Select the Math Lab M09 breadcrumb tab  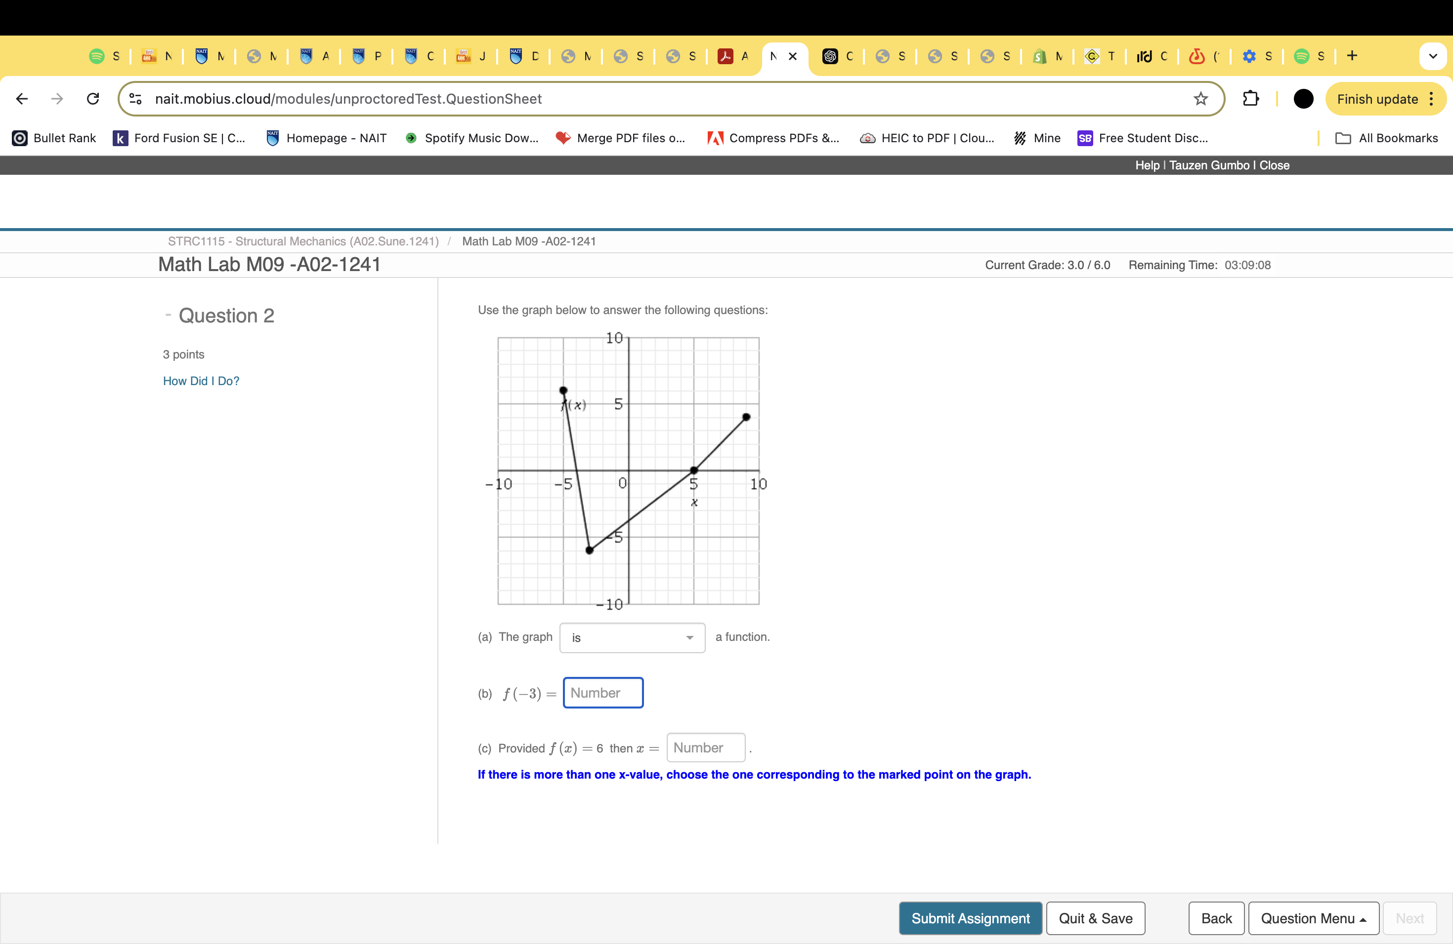click(x=529, y=240)
